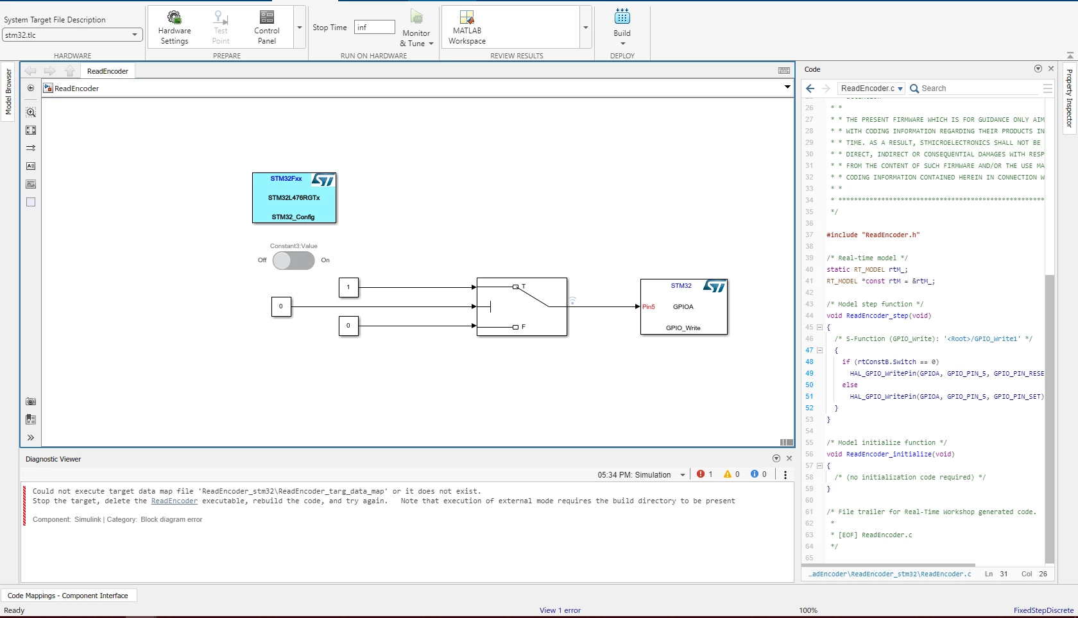This screenshot has height=618, width=1078.
Task: Click Fit to View palette icon
Action: 31,130
